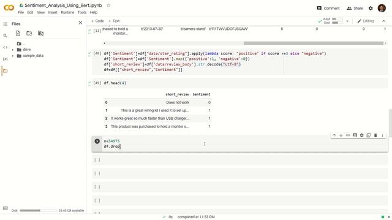Open the Edit menu
The height and width of the screenshot is (220, 392).
pyautogui.click(x=30, y=12)
